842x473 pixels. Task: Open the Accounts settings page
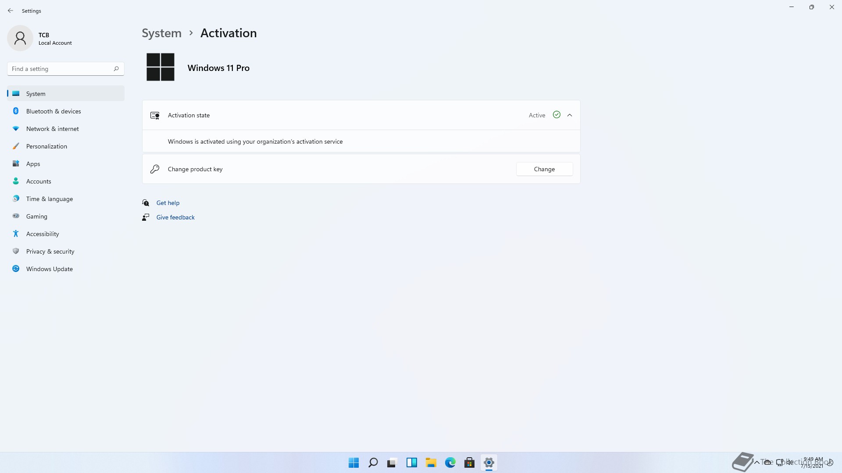(x=39, y=181)
